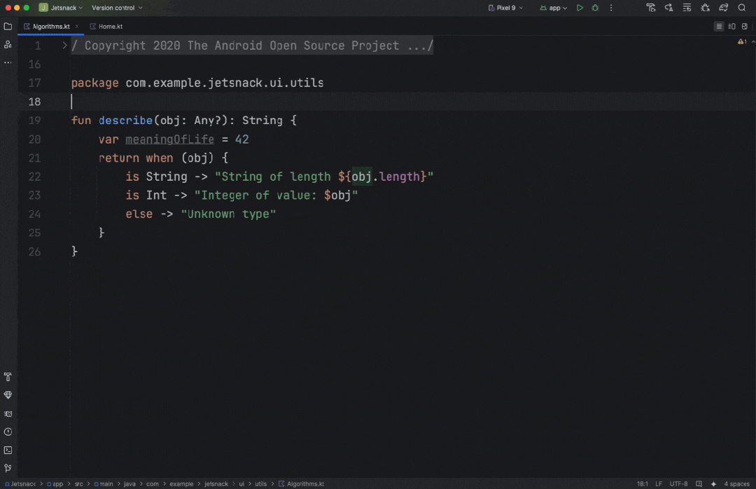The width and height of the screenshot is (756, 489).
Task: Click the Debug app bug icon
Action: (595, 8)
